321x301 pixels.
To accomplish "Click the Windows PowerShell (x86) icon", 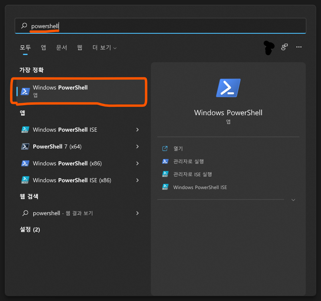I will pos(25,163).
